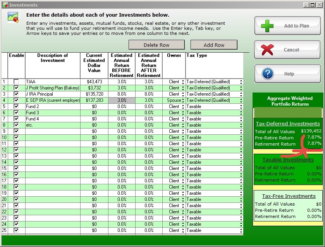Select the TIAA description cell

(x=53, y=82)
